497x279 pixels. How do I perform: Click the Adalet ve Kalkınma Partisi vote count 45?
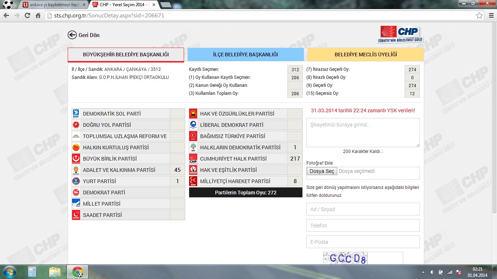[178, 170]
